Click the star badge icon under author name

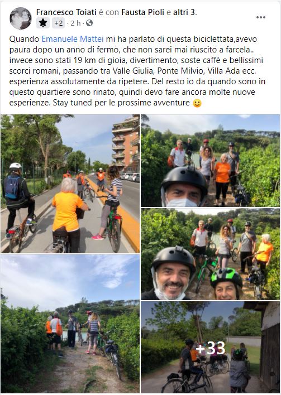[x=43, y=23]
